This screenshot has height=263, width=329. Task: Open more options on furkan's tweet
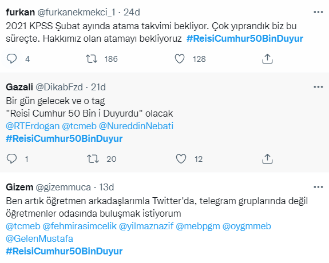pos(318,12)
